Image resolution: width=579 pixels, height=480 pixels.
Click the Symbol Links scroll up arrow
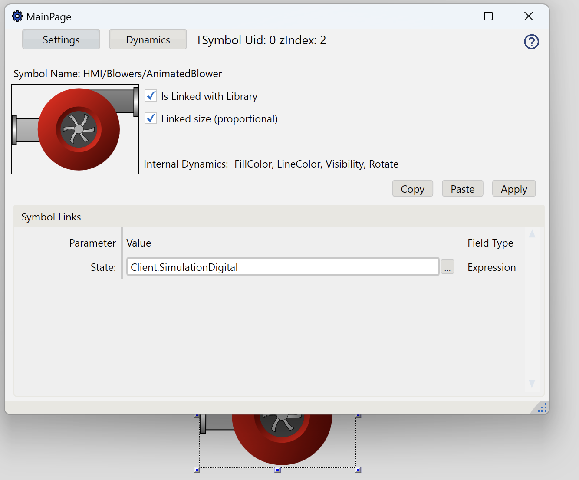(x=532, y=234)
